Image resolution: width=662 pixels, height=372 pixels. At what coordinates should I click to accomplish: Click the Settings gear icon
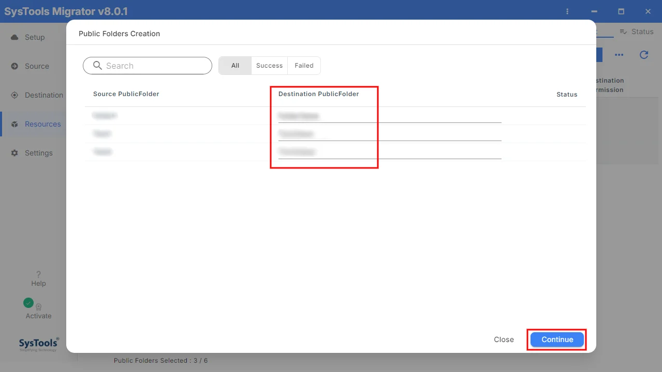tap(14, 153)
